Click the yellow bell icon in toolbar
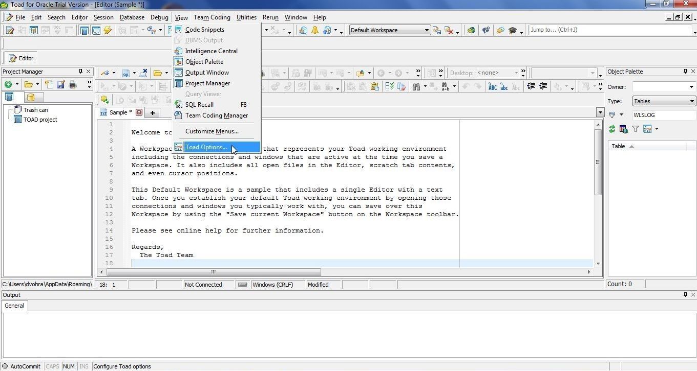The width and height of the screenshot is (697, 371). [x=315, y=30]
